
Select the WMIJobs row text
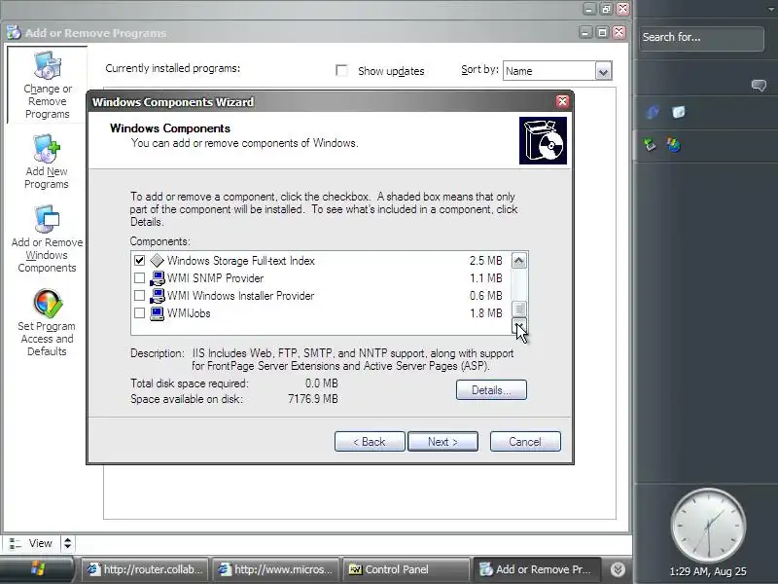pyautogui.click(x=189, y=313)
